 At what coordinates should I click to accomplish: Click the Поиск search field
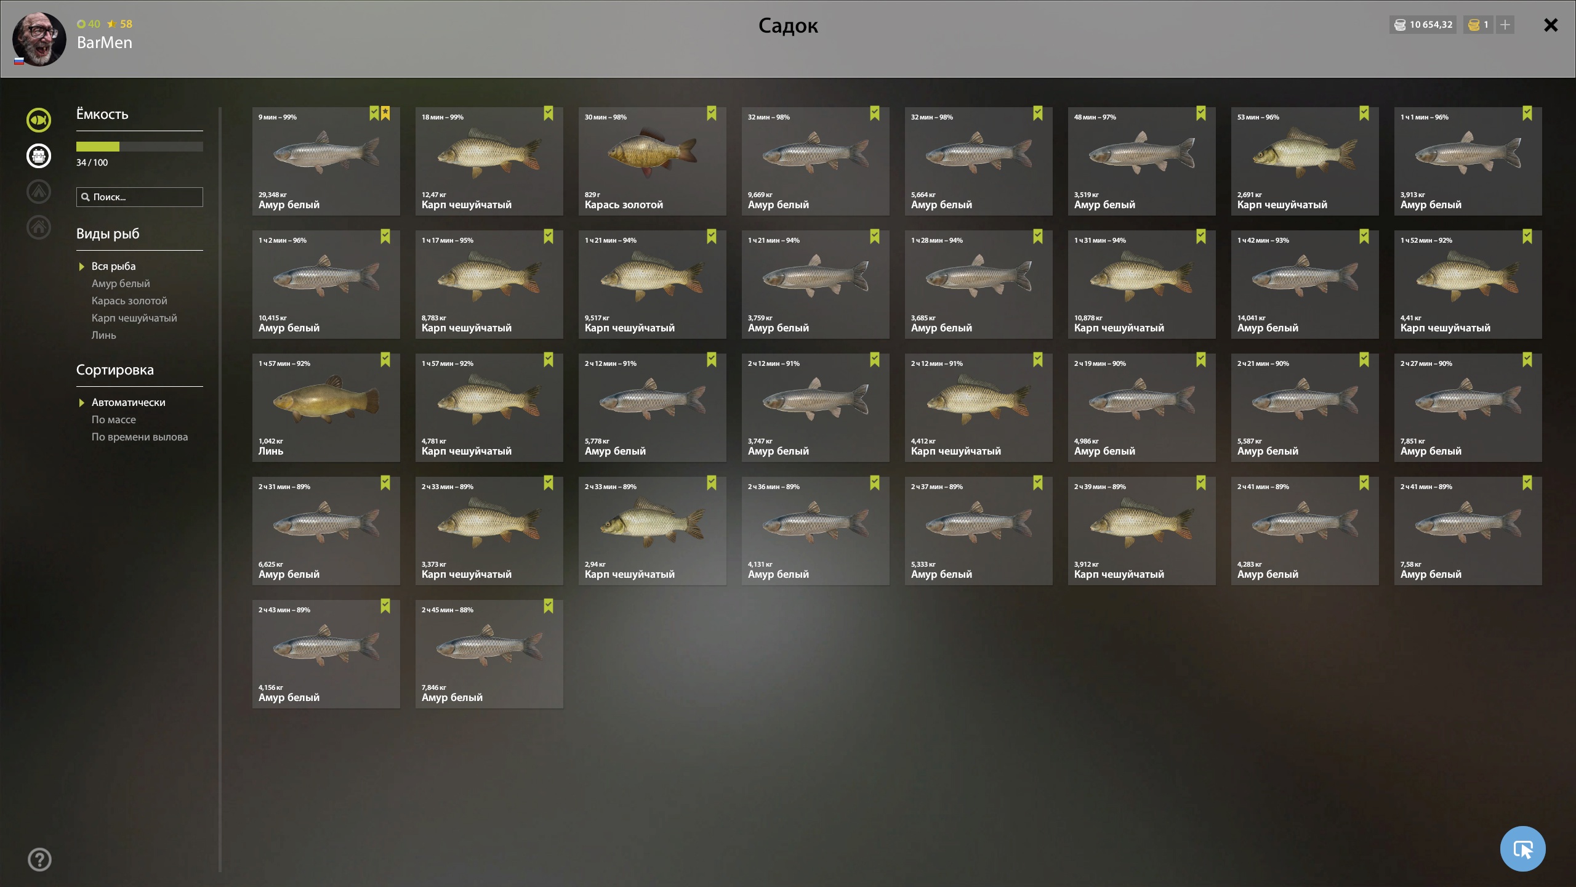click(x=140, y=197)
